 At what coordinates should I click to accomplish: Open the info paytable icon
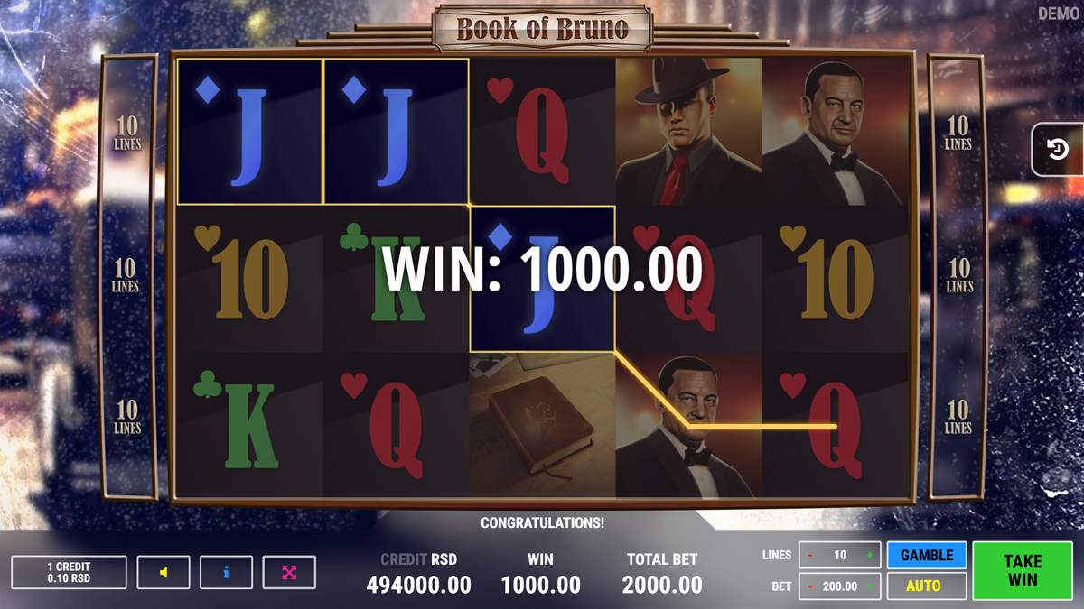[226, 572]
